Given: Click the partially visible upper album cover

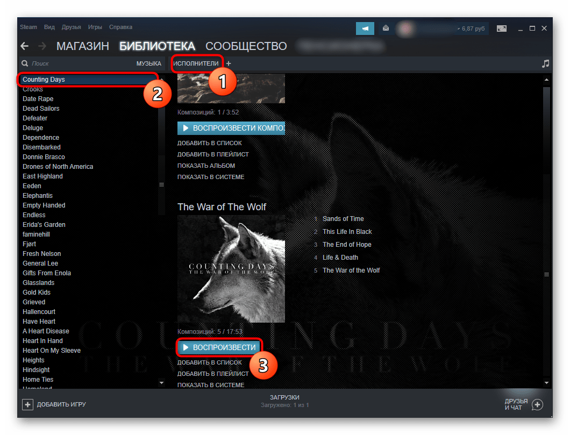Looking at the screenshot, I should tap(231, 88).
